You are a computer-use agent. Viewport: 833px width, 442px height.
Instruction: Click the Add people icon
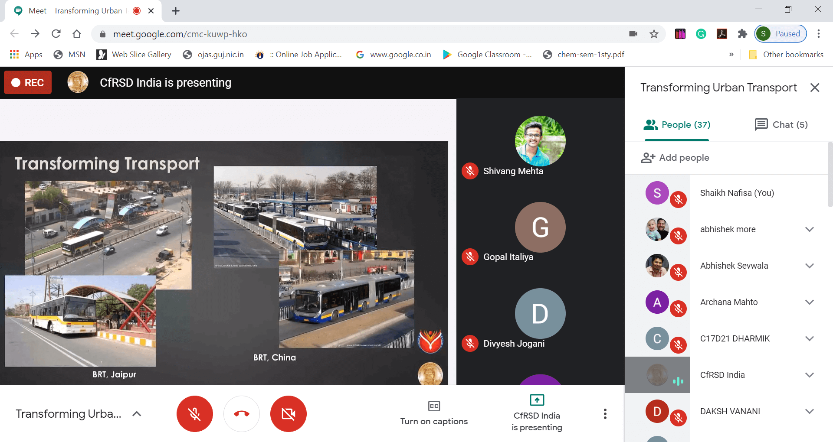(x=648, y=158)
